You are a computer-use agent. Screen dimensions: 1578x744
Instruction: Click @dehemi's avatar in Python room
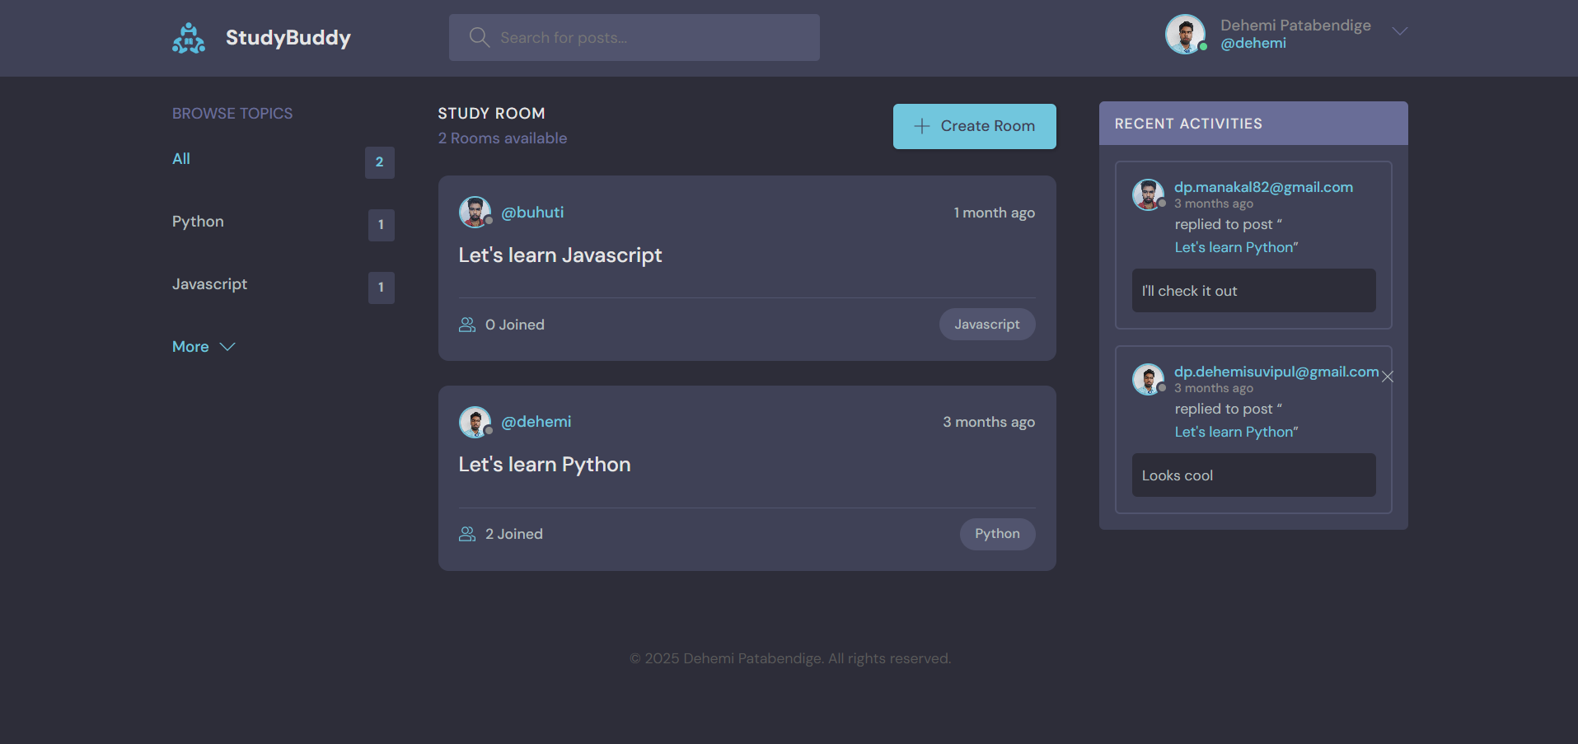pyautogui.click(x=475, y=422)
